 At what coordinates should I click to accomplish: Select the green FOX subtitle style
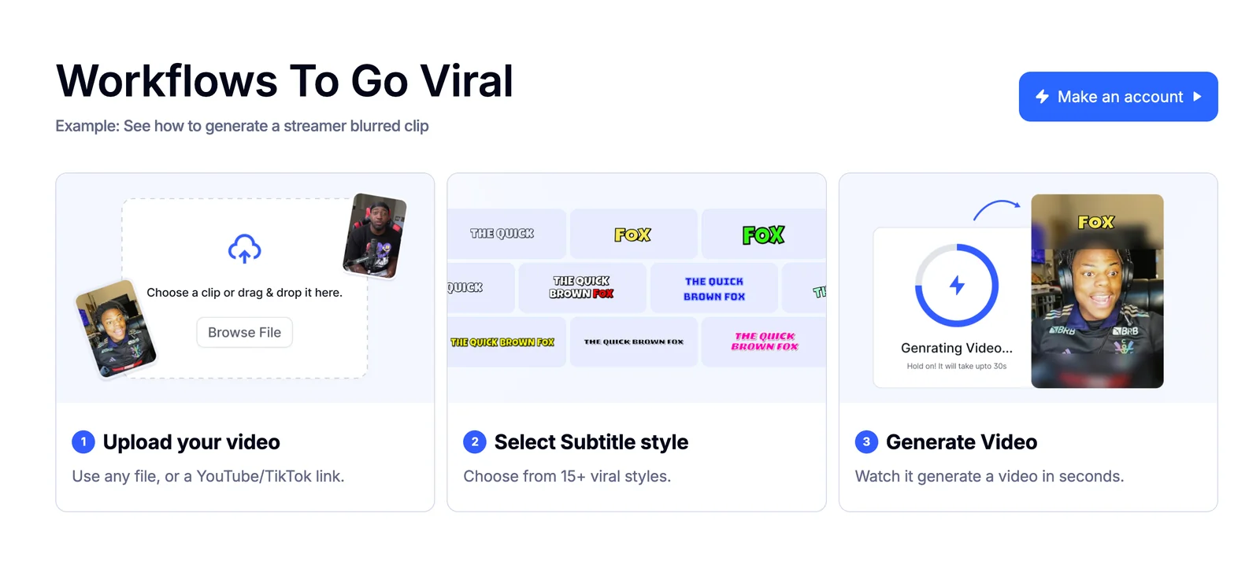click(763, 234)
